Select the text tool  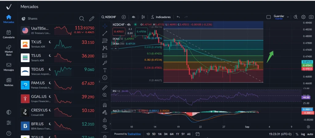tap(105, 70)
